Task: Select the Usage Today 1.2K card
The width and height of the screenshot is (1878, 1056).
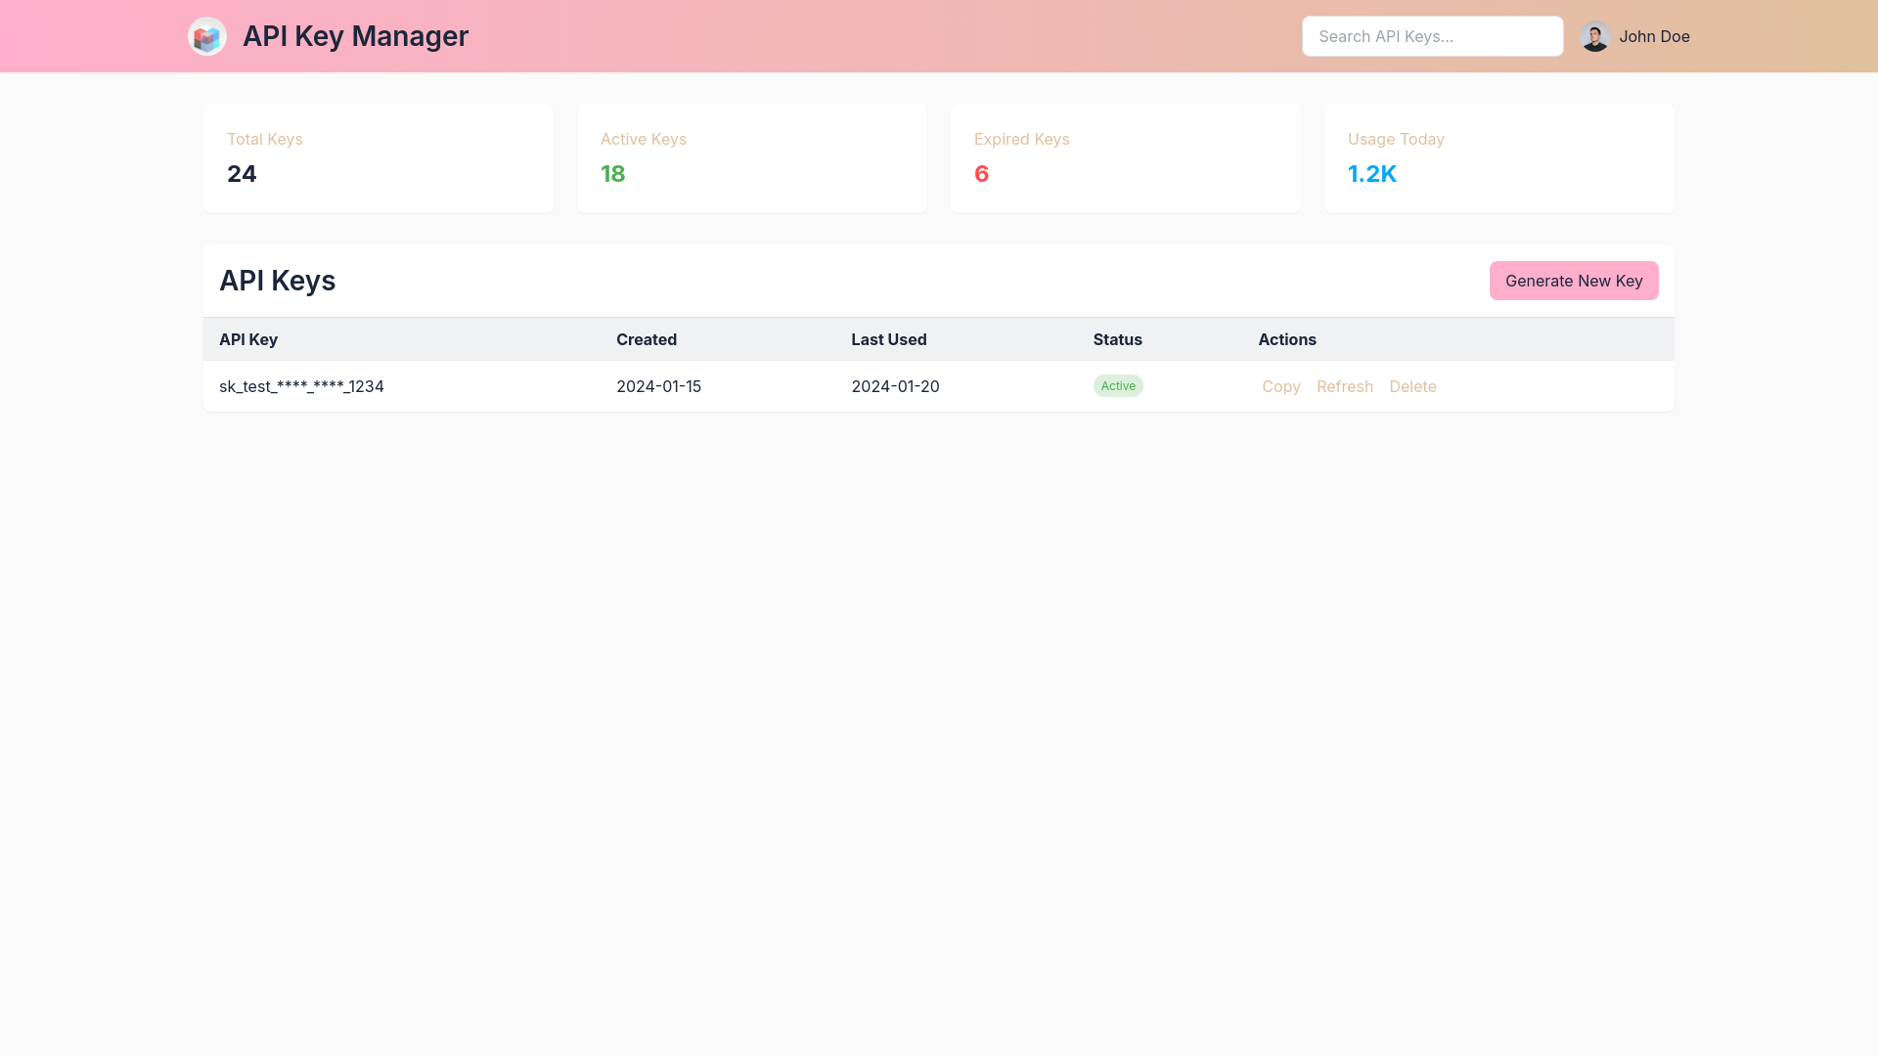Action: [x=1498, y=157]
